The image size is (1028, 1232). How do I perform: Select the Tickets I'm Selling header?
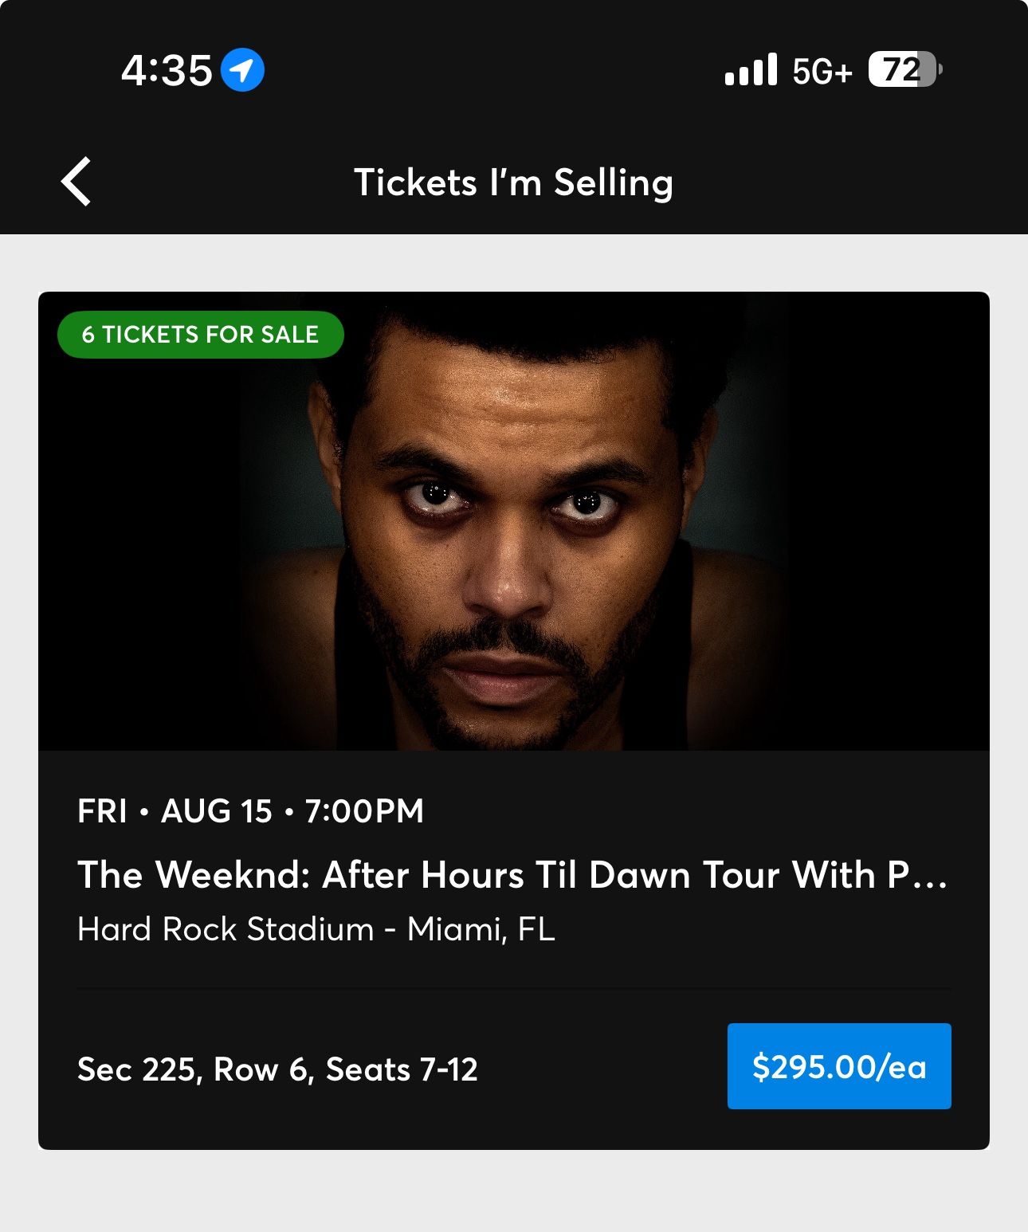(x=514, y=182)
